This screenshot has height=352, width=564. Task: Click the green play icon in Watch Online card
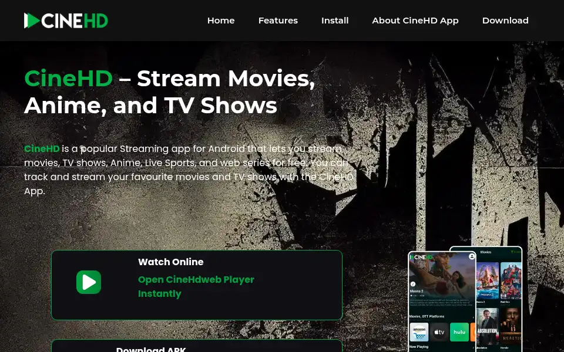89,282
